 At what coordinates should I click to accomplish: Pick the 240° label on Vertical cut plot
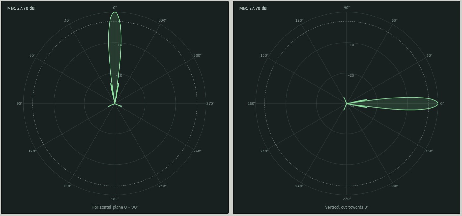point(299,186)
